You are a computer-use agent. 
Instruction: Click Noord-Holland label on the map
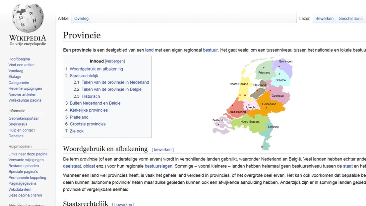[x=239, y=84]
